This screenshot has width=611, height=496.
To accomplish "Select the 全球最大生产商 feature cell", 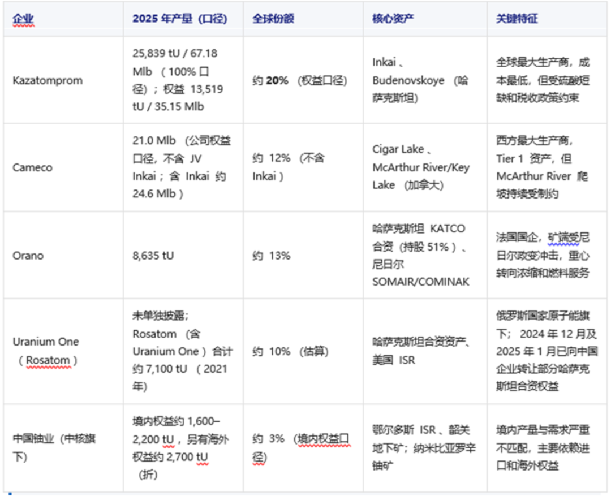I will click(547, 80).
